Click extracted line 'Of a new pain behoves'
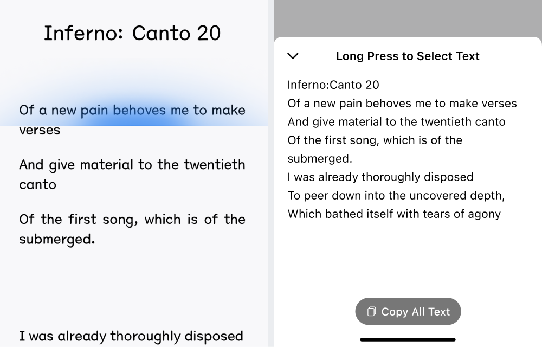Image resolution: width=542 pixels, height=347 pixels. click(402, 104)
